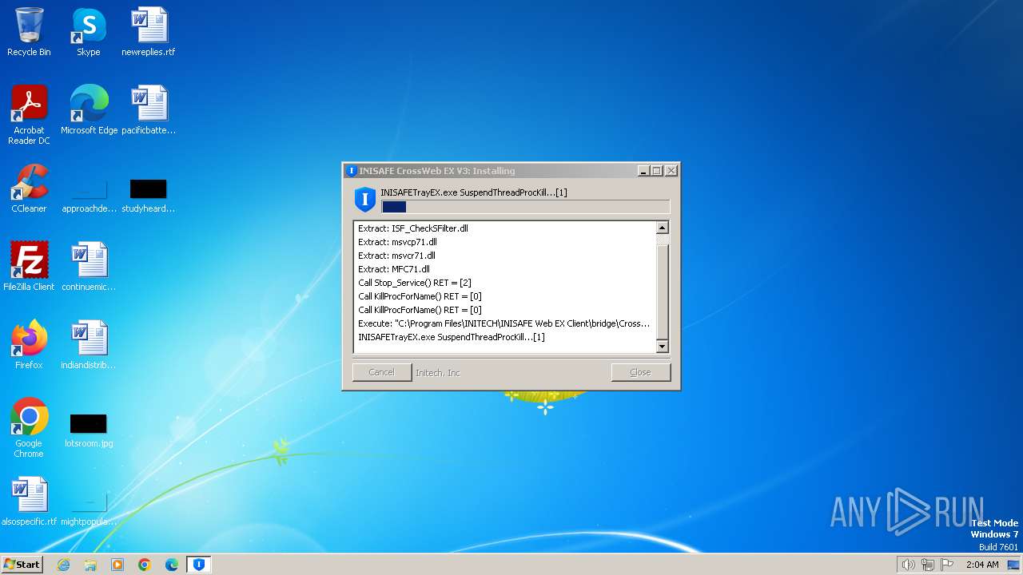Launch FileZilla Client from the desktop
The image size is (1023, 575).
(29, 267)
